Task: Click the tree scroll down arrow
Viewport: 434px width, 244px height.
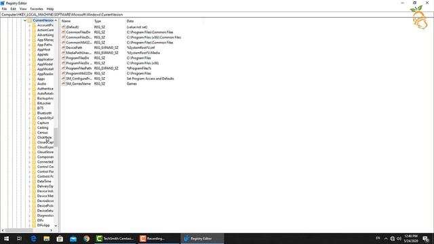Action: tap(56, 226)
